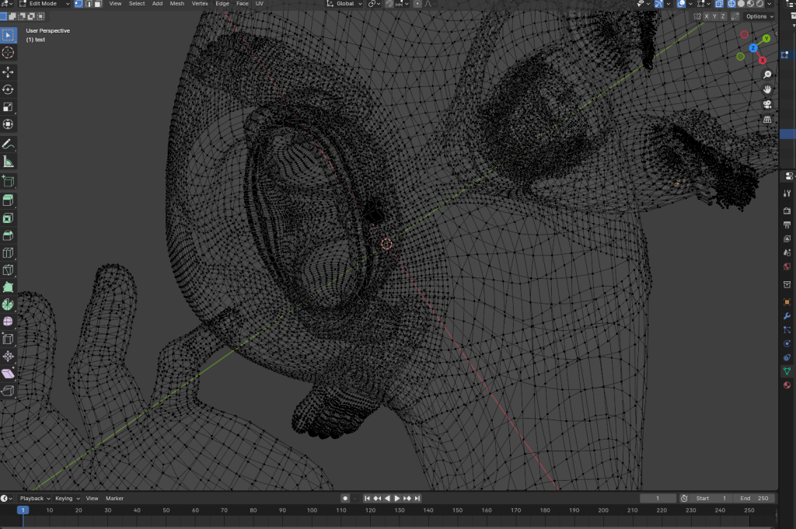
Task: Select the Scale tool
Action: tap(8, 107)
